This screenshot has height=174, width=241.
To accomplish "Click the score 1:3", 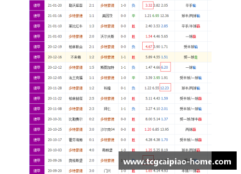I will (92, 26).
